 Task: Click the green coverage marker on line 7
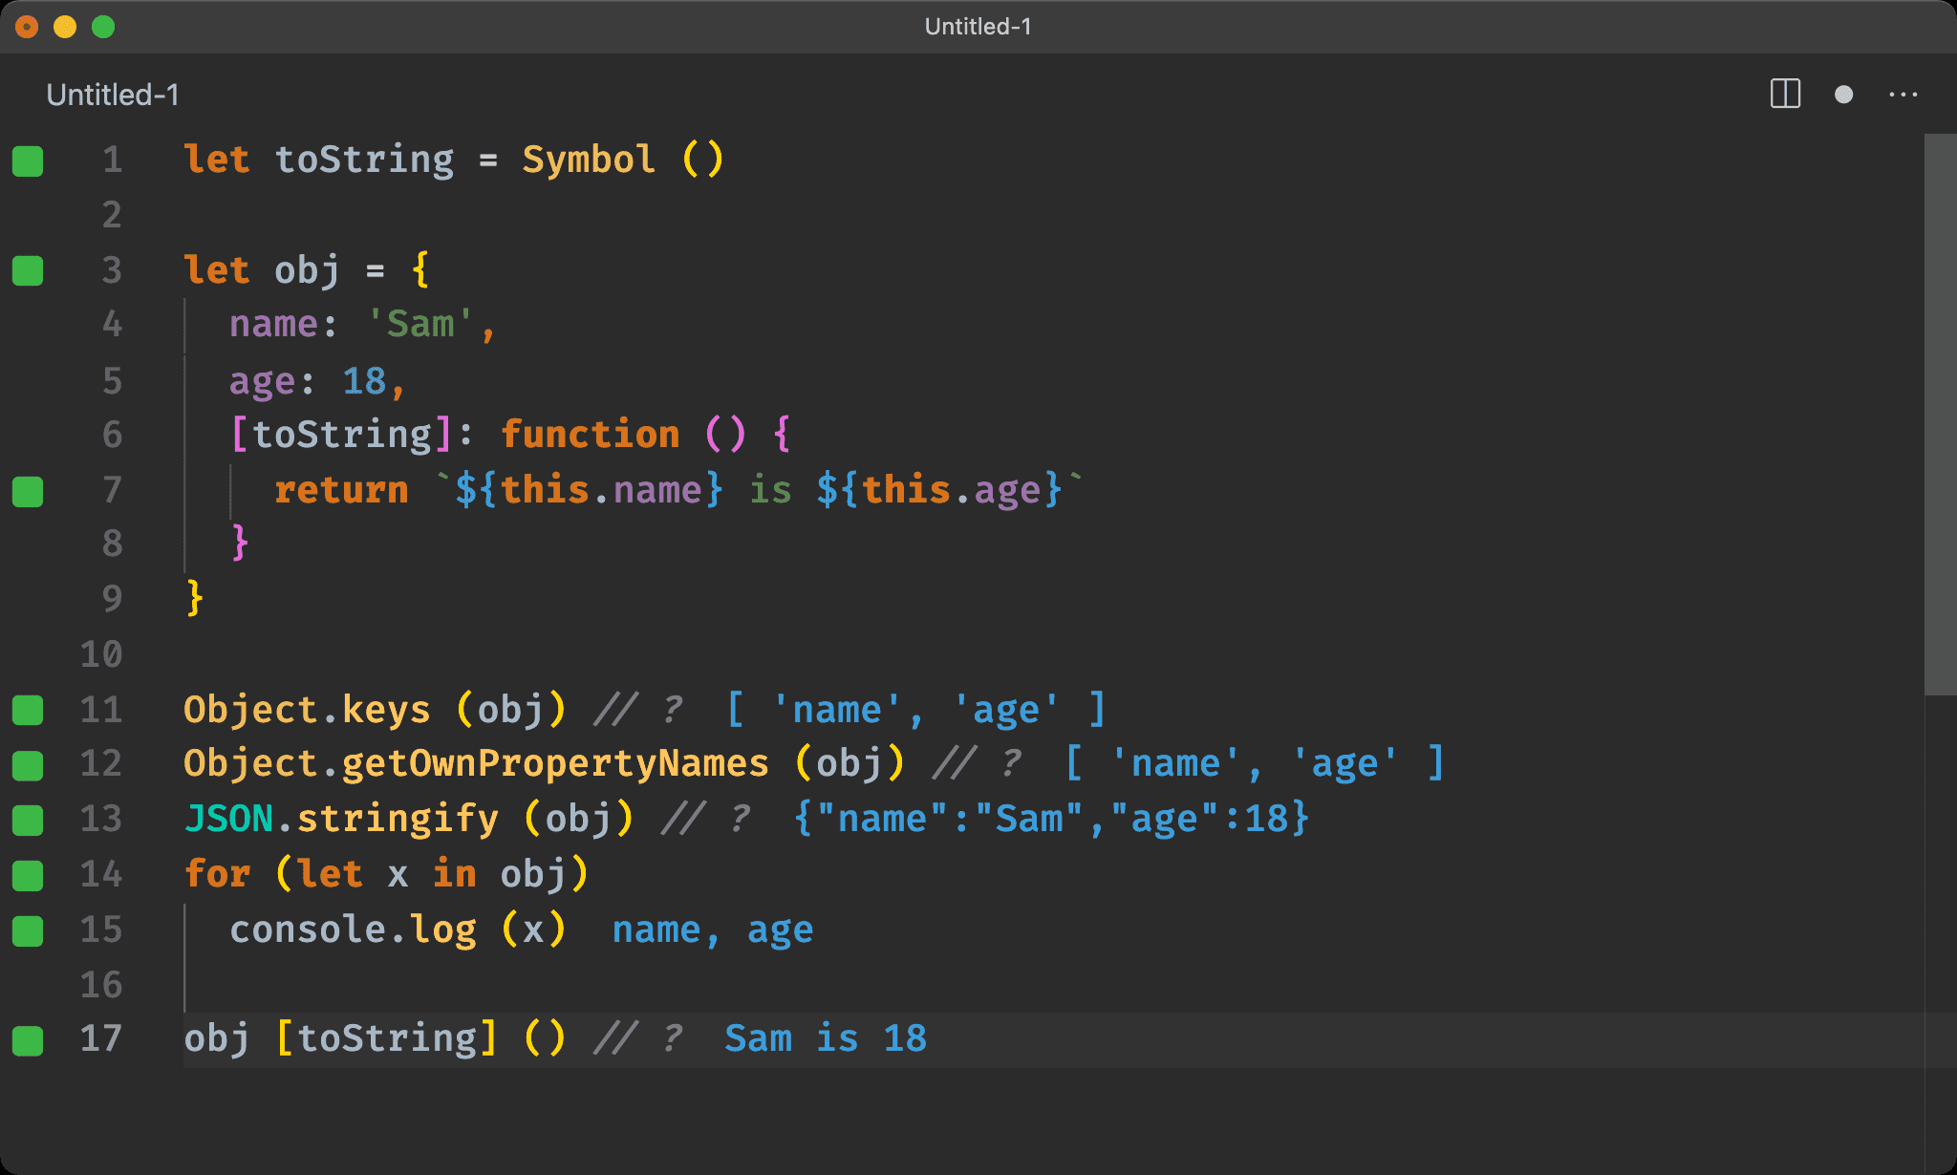[28, 491]
